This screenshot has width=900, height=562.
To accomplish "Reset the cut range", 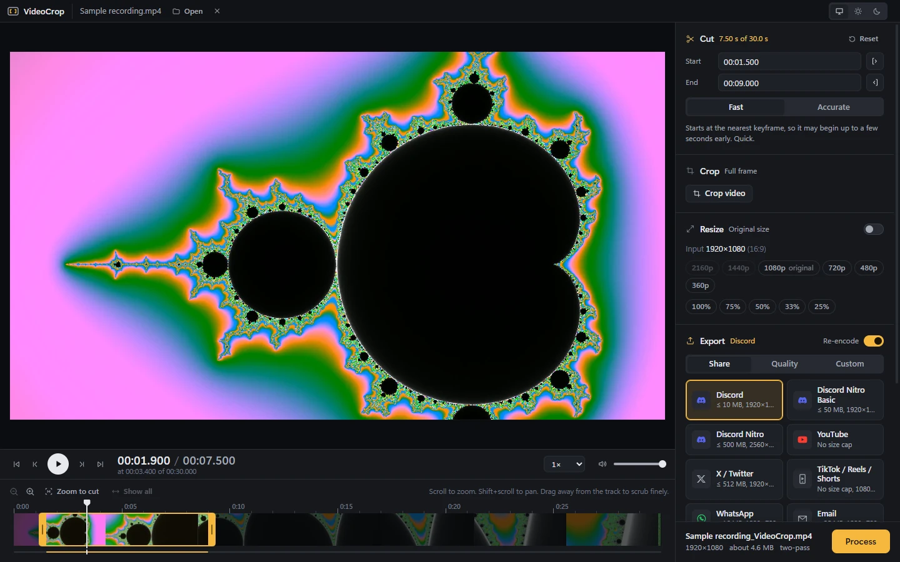I will (x=863, y=39).
